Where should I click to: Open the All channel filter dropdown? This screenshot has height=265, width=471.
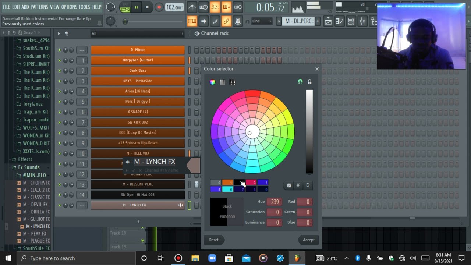pos(138,33)
